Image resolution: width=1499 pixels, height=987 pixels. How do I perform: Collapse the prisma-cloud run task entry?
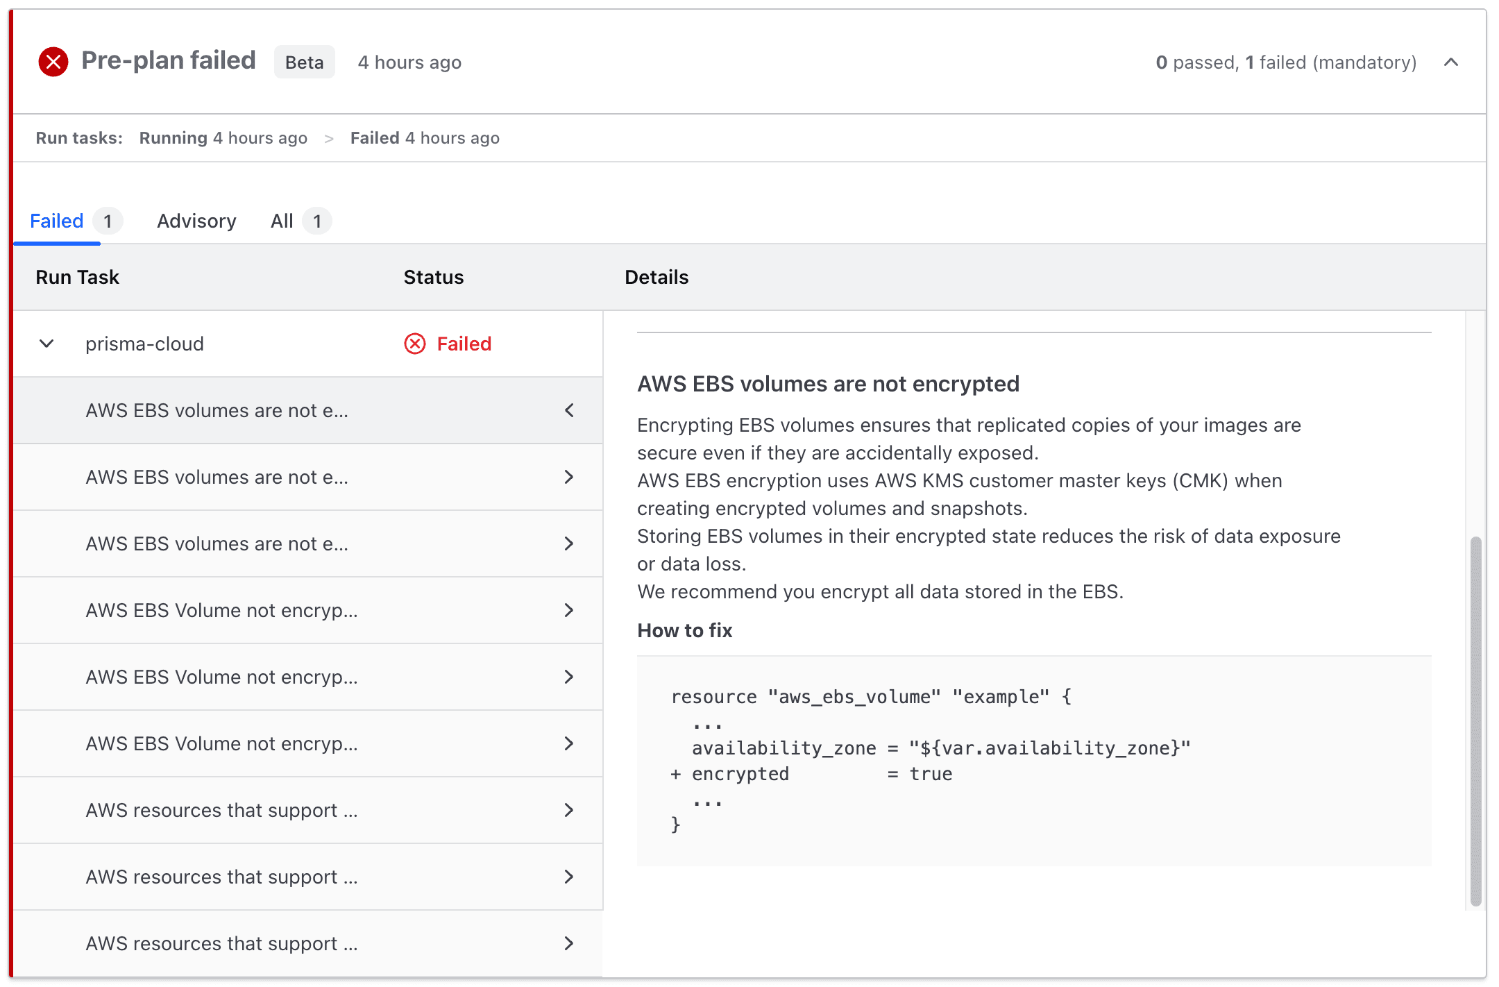pos(46,344)
